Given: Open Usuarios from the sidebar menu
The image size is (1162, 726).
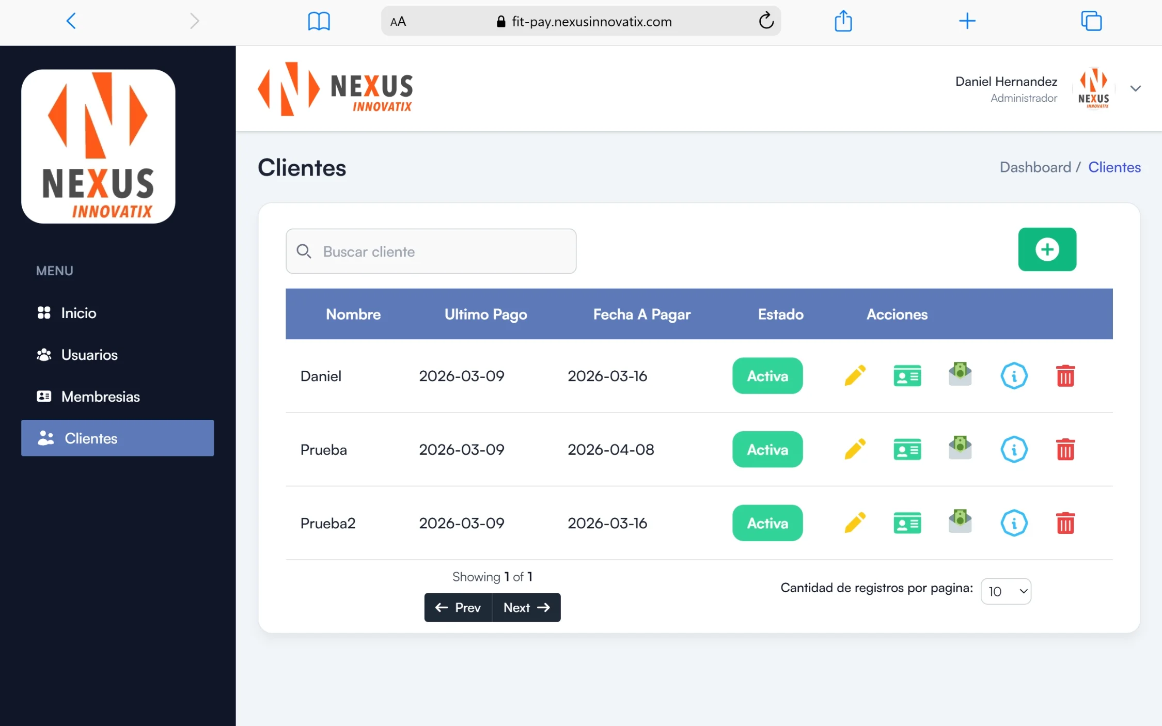Looking at the screenshot, I should (x=89, y=355).
